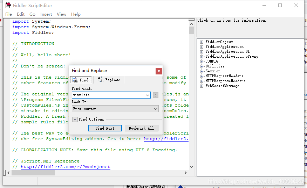
Task: Open the File menu
Action: pos(8,14)
